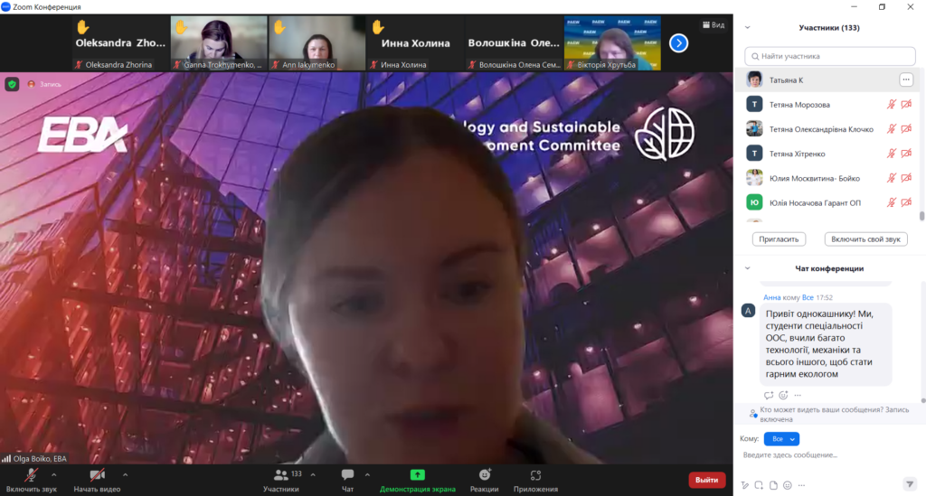Open chat text formatting icon

(745, 485)
